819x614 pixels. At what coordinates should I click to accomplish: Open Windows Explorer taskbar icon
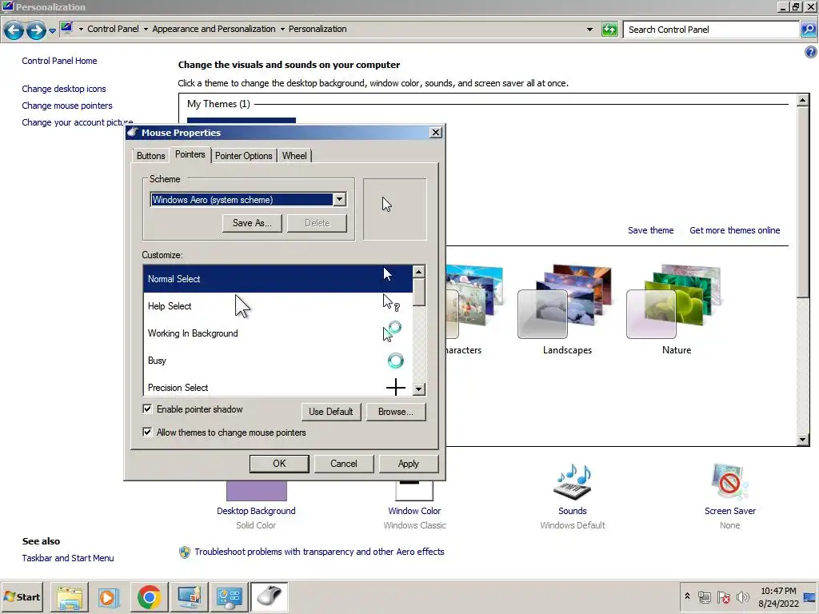pyautogui.click(x=70, y=596)
